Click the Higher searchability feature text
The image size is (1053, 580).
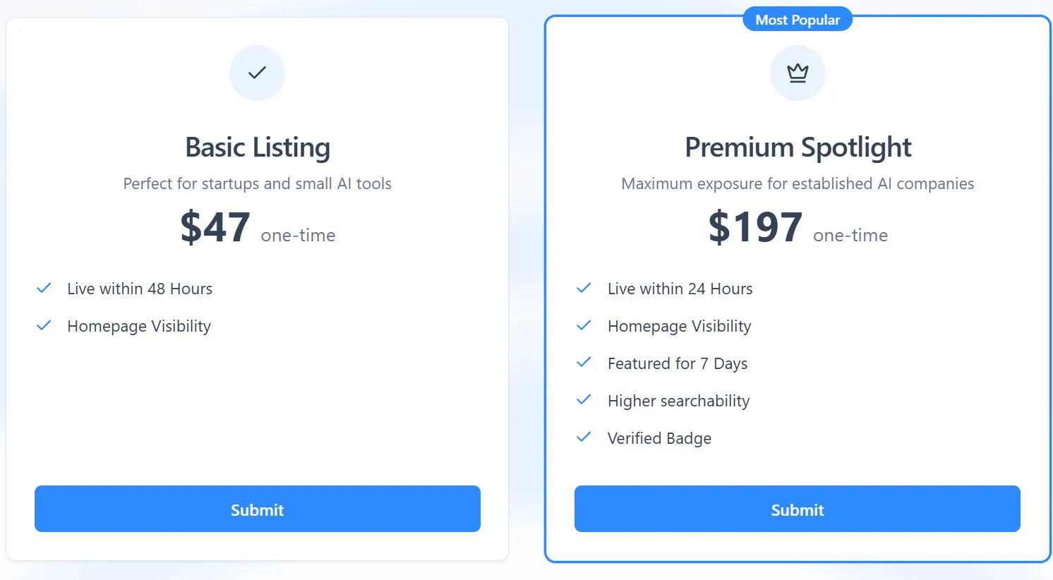coord(678,401)
